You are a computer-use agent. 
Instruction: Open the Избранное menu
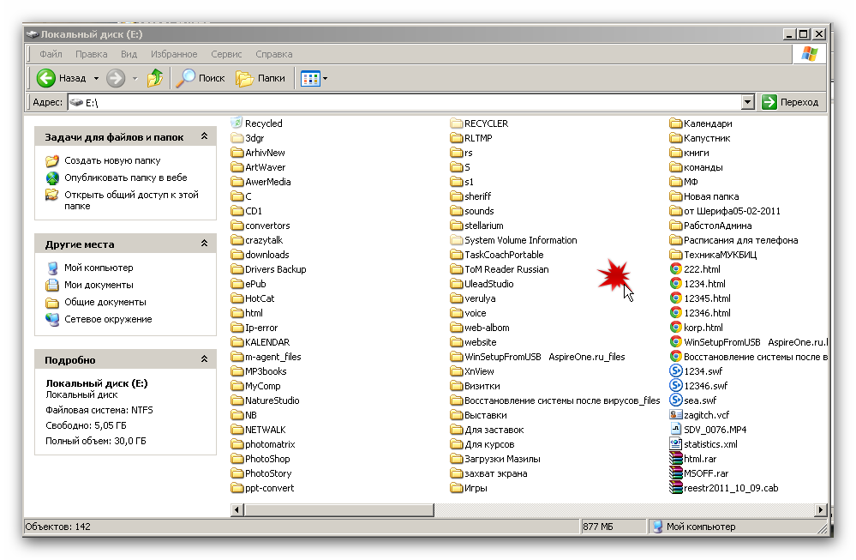[x=174, y=54]
